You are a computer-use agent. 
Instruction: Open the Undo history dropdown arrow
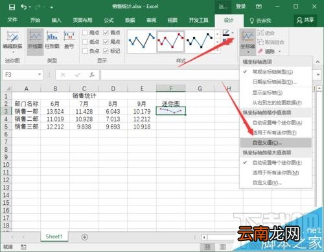pyautogui.click(x=30, y=7)
